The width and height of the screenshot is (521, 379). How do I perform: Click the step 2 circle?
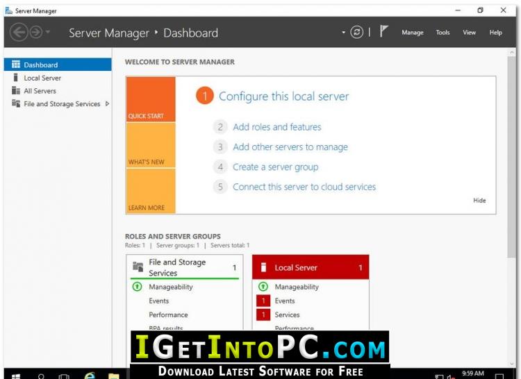[x=220, y=127]
